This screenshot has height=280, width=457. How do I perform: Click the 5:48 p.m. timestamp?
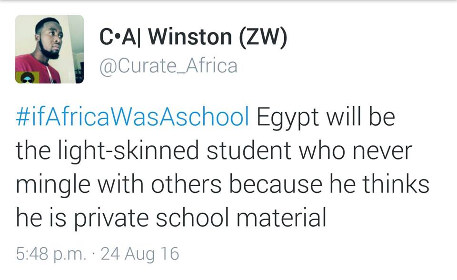click(51, 253)
